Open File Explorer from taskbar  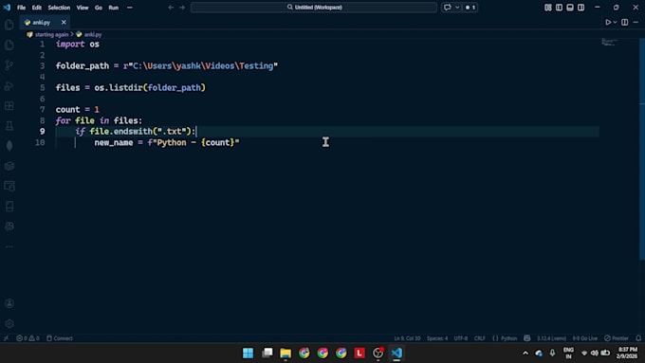click(286, 353)
